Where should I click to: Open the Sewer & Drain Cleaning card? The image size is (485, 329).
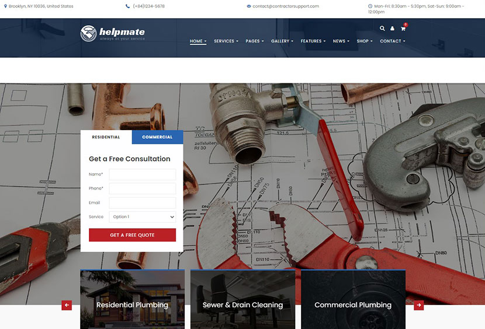click(243, 299)
